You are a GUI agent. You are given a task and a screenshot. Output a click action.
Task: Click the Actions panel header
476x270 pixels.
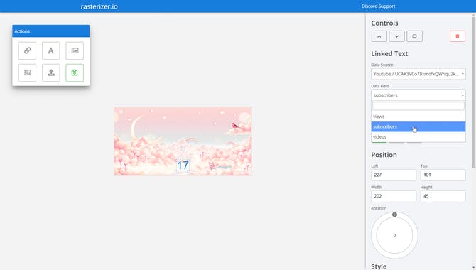pyautogui.click(x=50, y=31)
